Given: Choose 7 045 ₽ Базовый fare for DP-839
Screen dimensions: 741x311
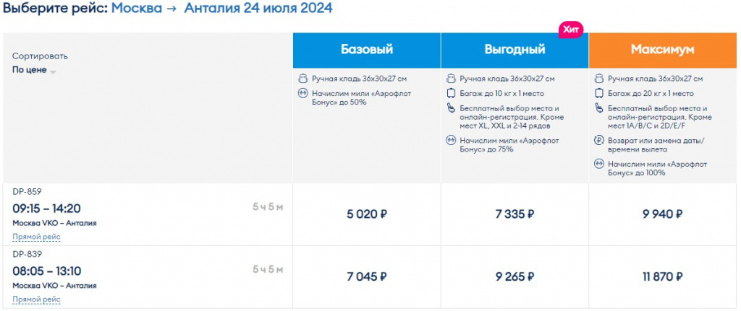Looking at the screenshot, I should click(x=367, y=276).
